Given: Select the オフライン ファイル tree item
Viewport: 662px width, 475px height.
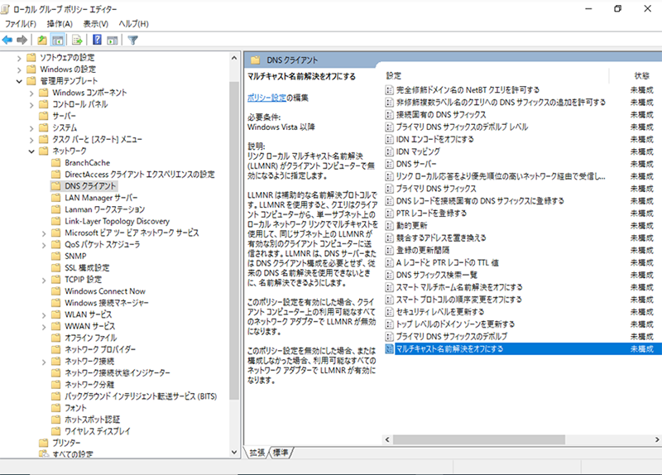Looking at the screenshot, I should [x=90, y=338].
